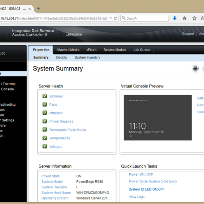
Task: Switch to the Properties tab
Action: (x=41, y=50)
